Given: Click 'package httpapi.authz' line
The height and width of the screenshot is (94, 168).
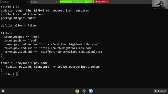Looking at the screenshot, I should coord(18,18).
